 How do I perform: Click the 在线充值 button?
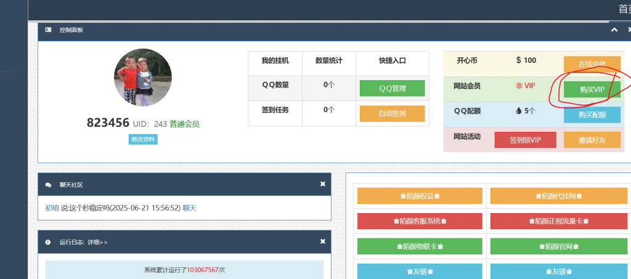592,63
